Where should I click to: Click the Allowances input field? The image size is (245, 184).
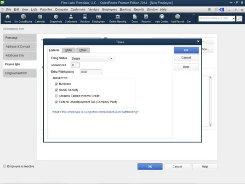point(75,65)
